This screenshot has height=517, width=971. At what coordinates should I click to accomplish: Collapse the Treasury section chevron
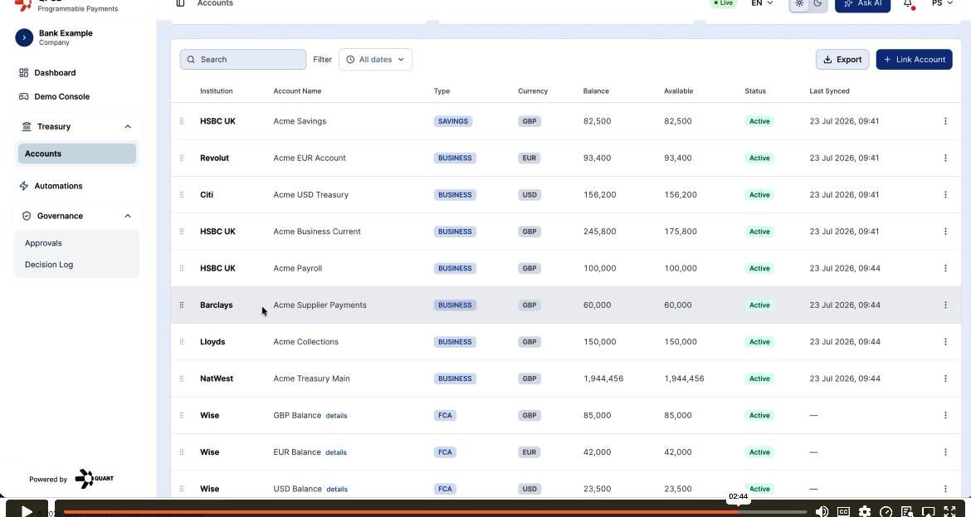[x=128, y=126]
